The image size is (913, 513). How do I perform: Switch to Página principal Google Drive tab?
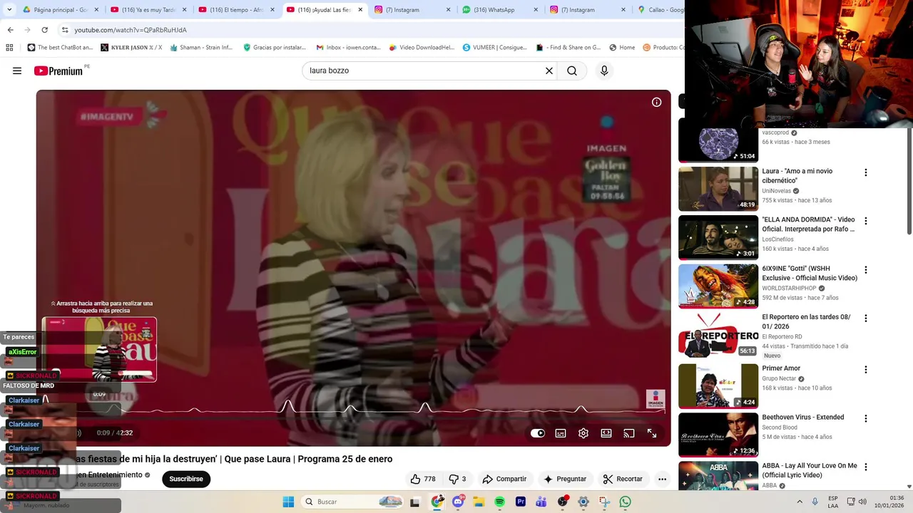click(61, 10)
